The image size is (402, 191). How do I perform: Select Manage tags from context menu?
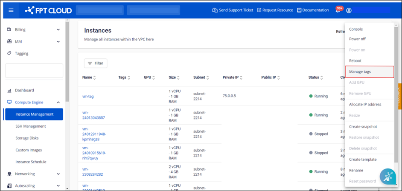coord(360,72)
